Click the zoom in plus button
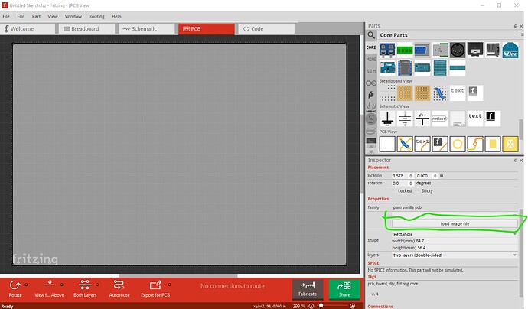The height and width of the screenshot is (309, 528). 352,306
